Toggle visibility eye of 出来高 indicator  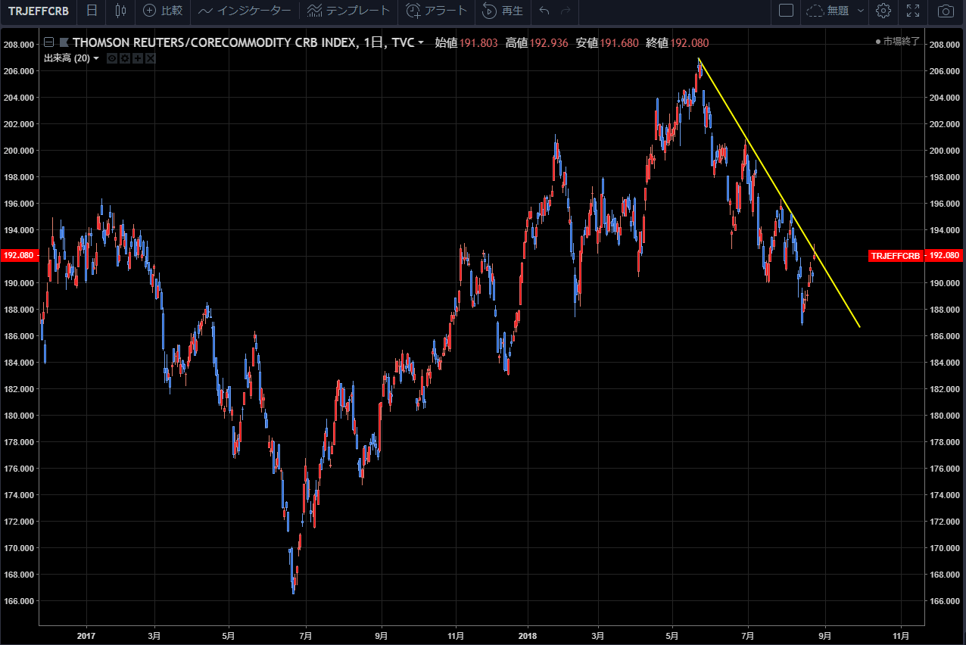pos(112,58)
